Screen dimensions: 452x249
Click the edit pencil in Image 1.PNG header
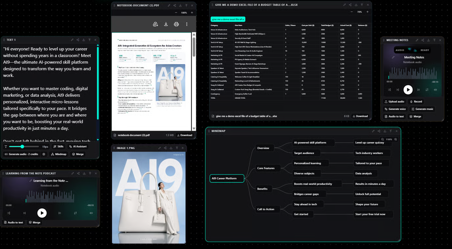(x=160, y=148)
